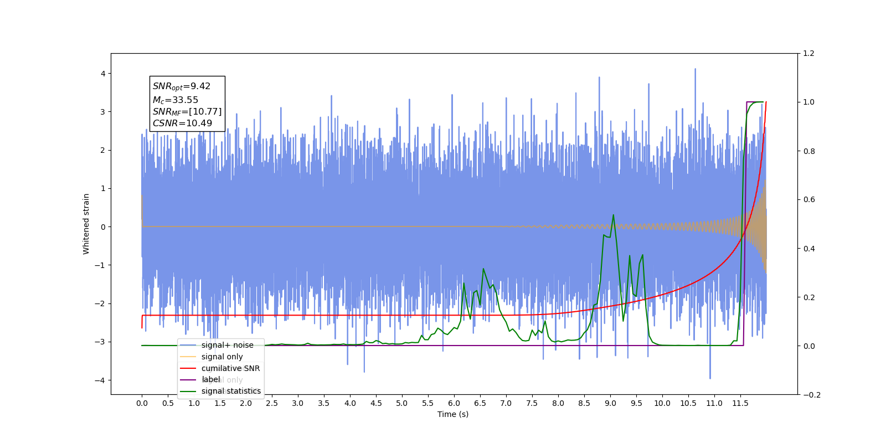Click the CSNR=10.49 annotation text
The image size is (886, 443).
point(182,123)
